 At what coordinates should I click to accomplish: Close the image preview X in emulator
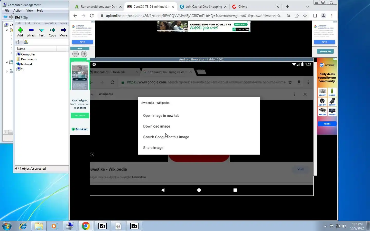305,94
